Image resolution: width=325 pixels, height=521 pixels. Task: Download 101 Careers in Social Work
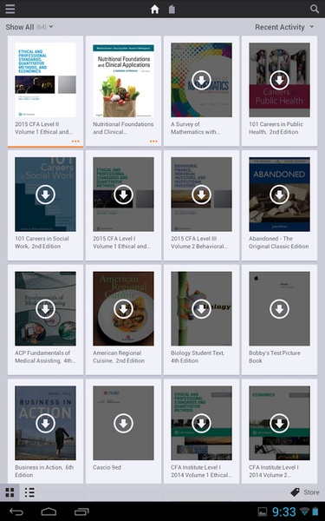[x=45, y=195]
